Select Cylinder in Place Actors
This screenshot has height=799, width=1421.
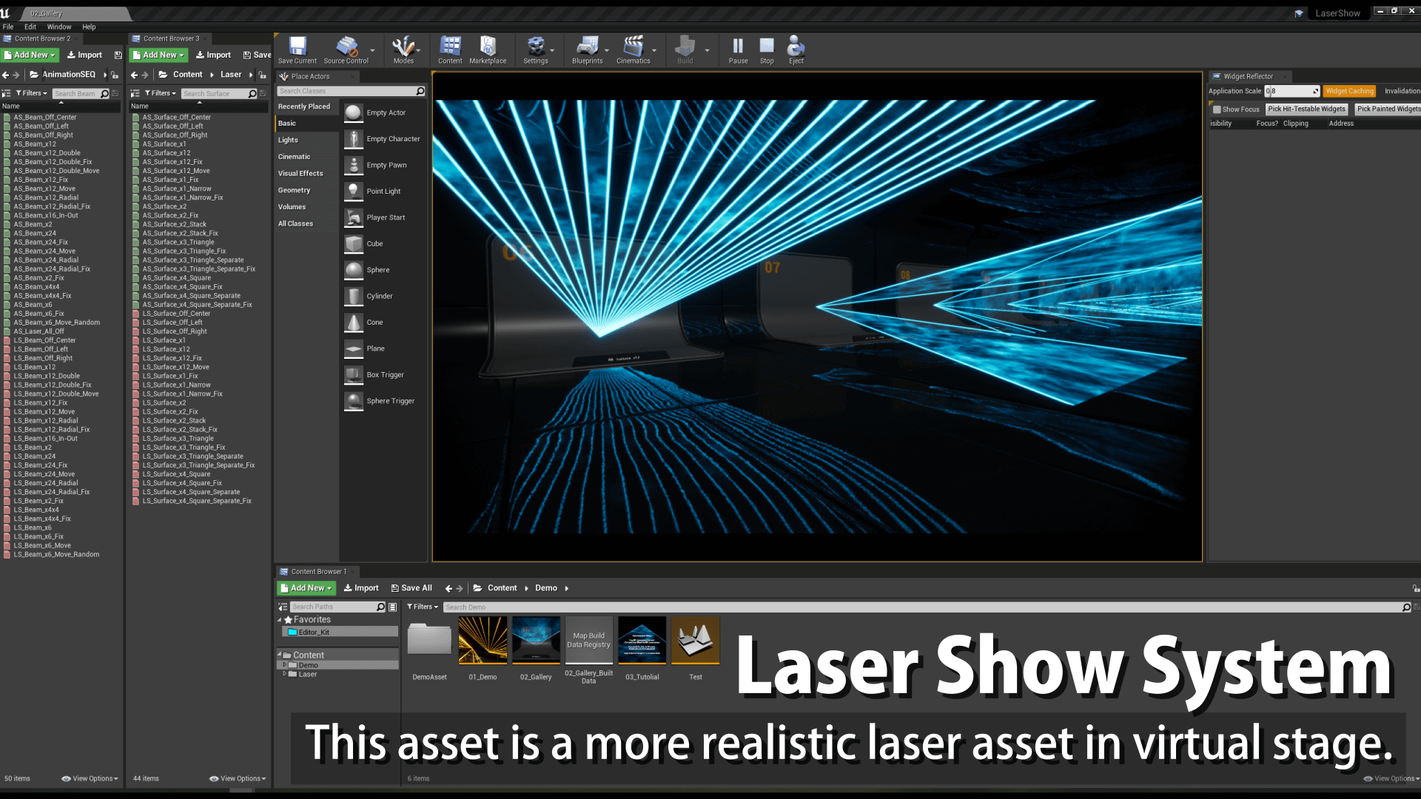pyautogui.click(x=384, y=296)
